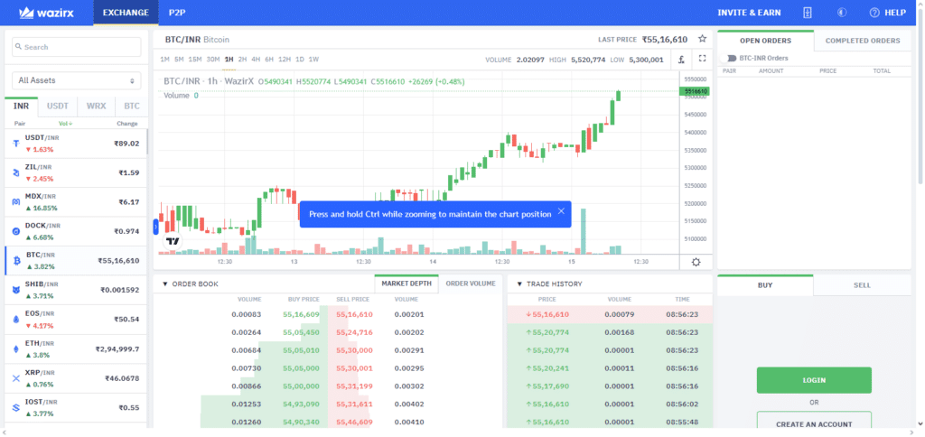Set chart interval to 1D
Screen dimensions: 925x437
pos(300,59)
